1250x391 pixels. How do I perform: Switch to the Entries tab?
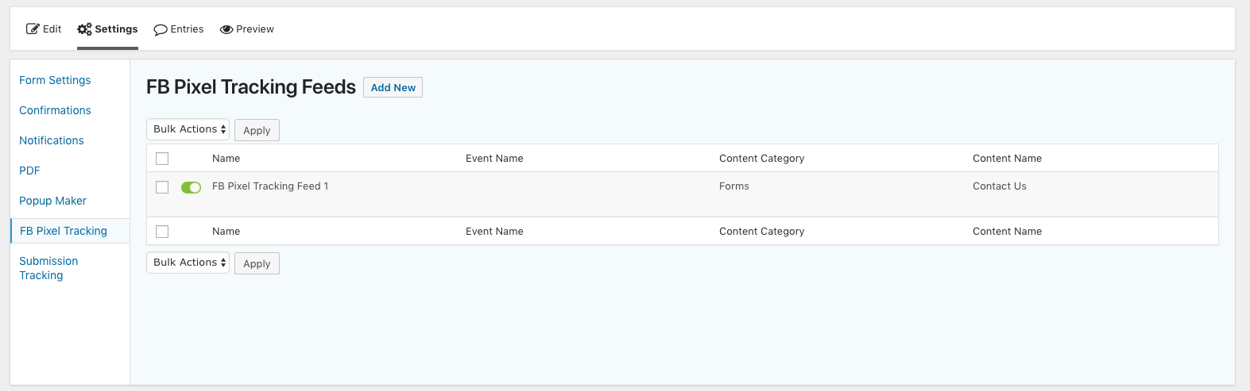point(187,29)
